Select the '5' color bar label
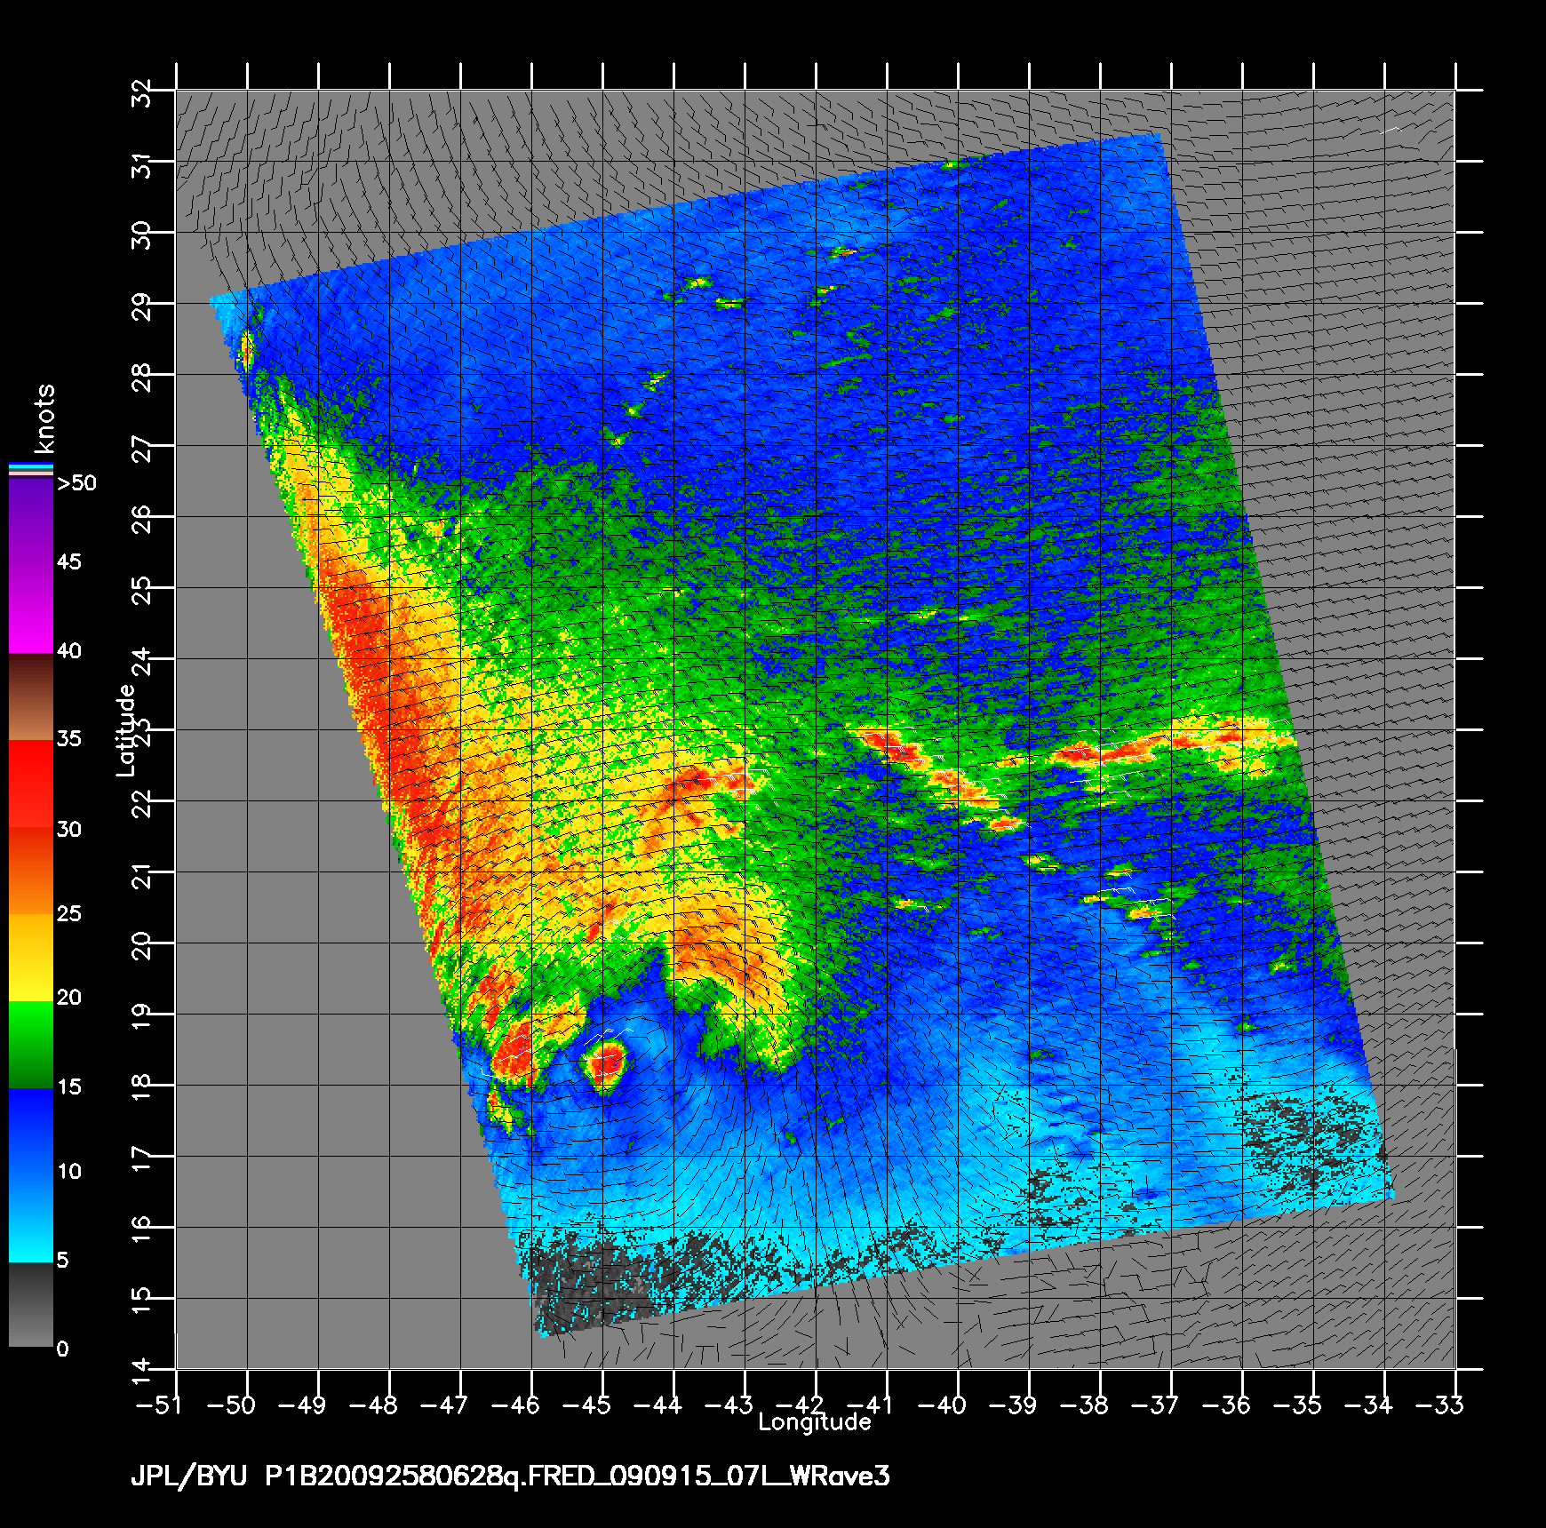Viewport: 1546px width, 1528px height. [63, 1260]
